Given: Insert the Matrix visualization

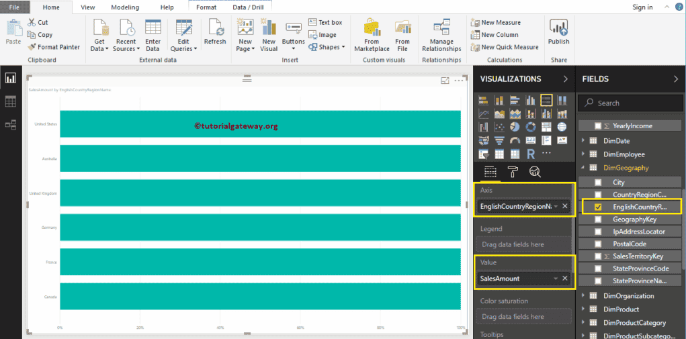Looking at the screenshot, I should pos(515,154).
